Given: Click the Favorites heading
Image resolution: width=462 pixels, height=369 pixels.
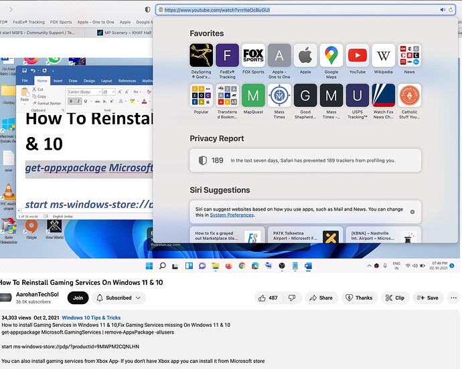Looking at the screenshot, I should 206,33.
